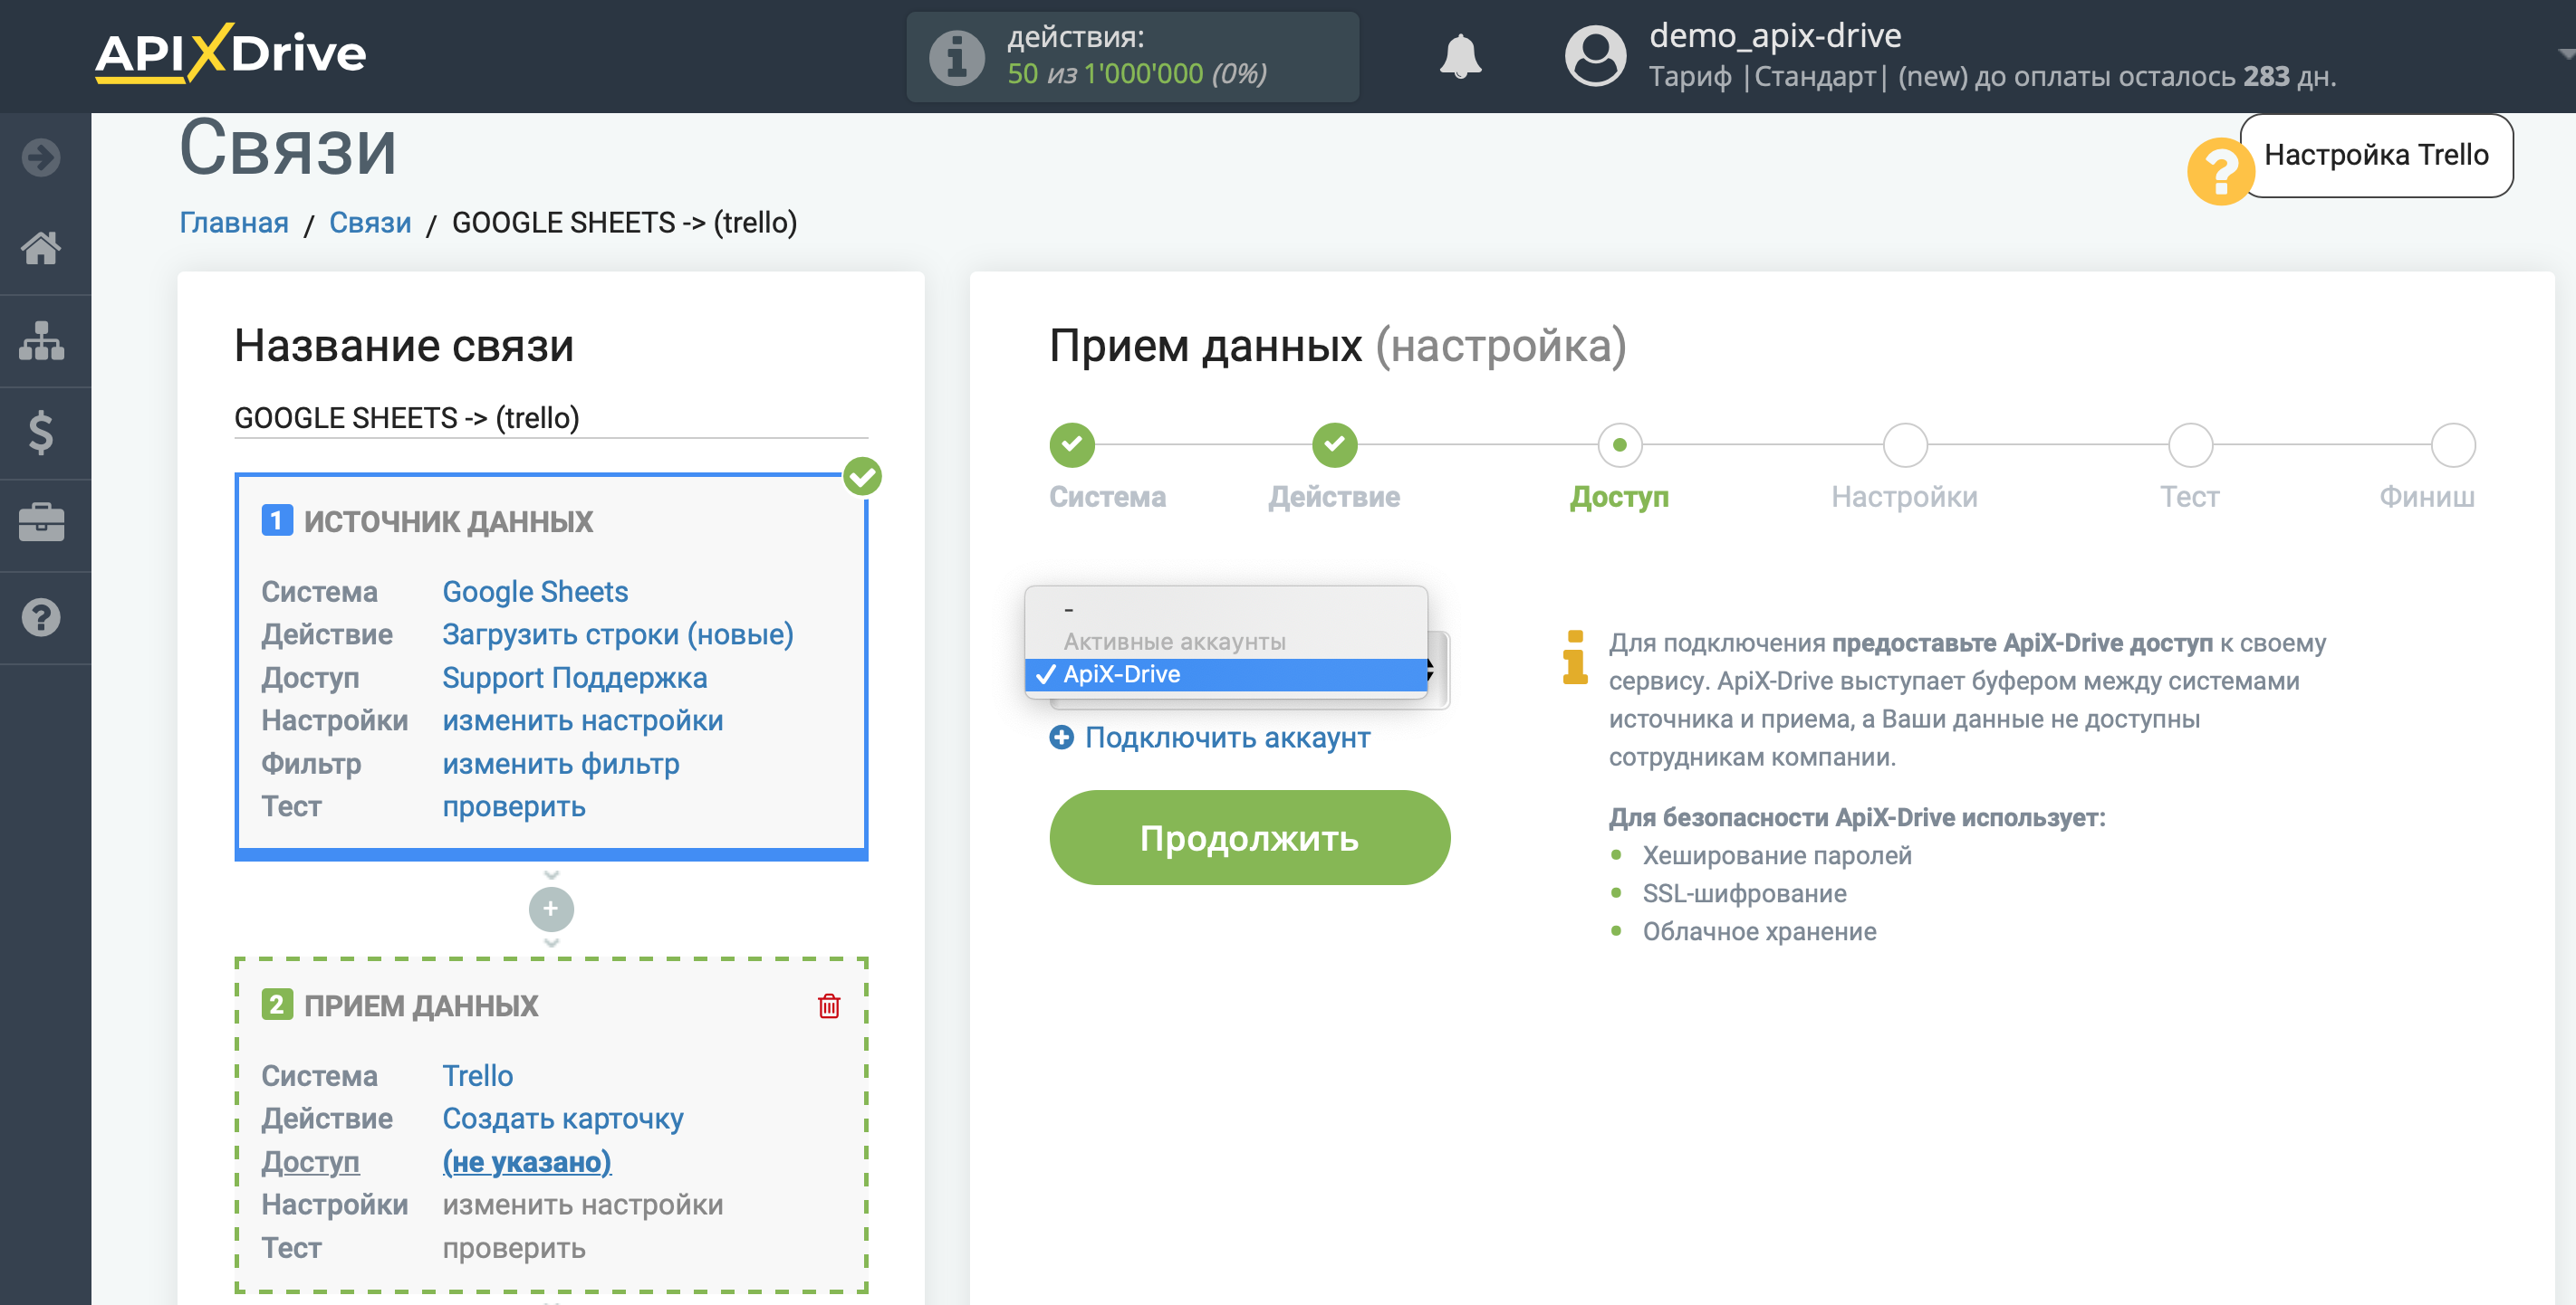
Task: Click the account select arrow
Action: pos(1432,671)
